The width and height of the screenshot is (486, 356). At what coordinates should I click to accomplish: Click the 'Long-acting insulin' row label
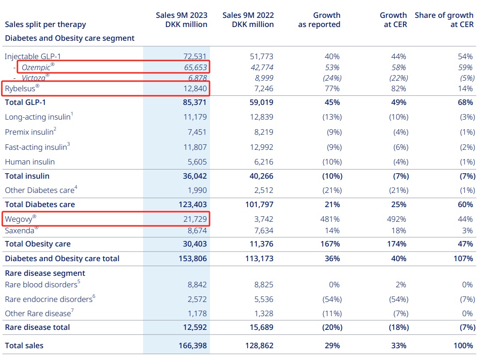(x=38, y=117)
